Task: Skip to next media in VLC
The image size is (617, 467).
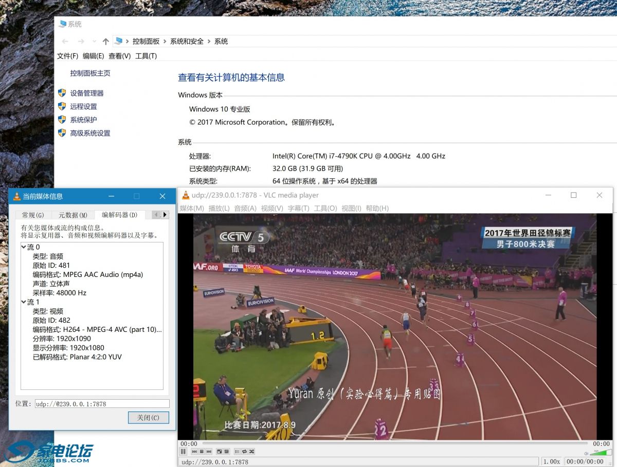Action: [x=209, y=452]
